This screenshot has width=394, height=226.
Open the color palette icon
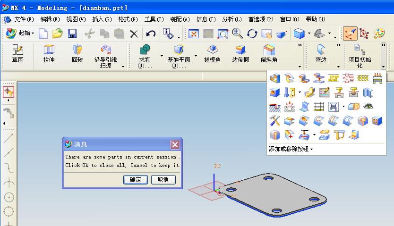point(379,33)
